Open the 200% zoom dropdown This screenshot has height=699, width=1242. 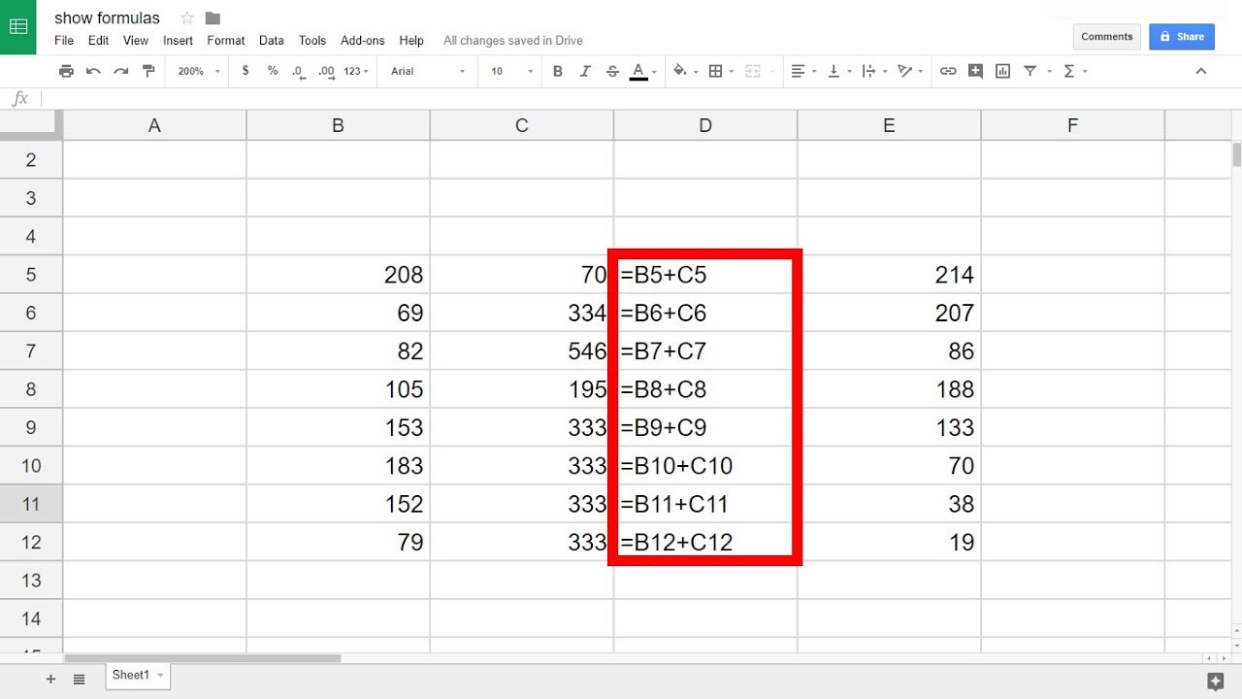pos(199,71)
